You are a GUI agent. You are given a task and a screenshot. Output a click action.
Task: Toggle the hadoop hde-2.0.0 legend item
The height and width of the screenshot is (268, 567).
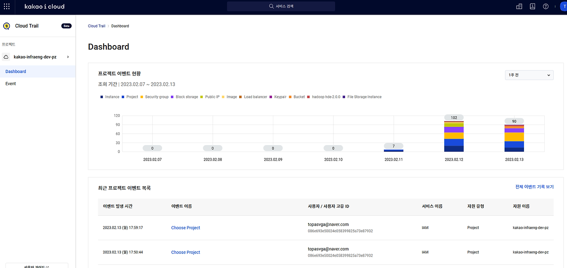(x=324, y=97)
